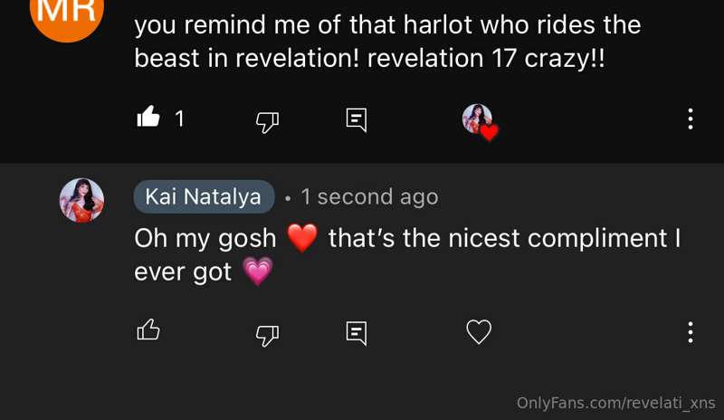The height and width of the screenshot is (420, 724).
Task: Click the like count on MR's comment
Action: [x=179, y=119]
